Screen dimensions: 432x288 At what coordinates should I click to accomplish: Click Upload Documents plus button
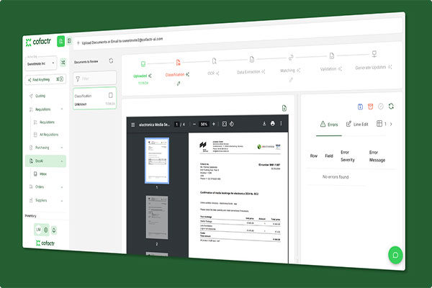[78, 42]
